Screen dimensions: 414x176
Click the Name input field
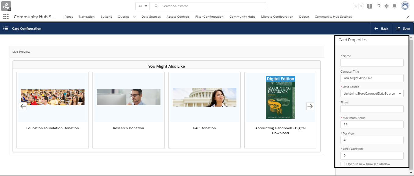click(372, 63)
